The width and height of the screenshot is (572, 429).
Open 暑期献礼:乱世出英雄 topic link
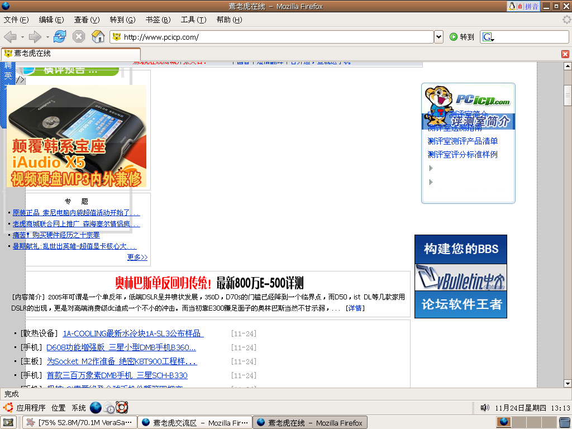point(74,246)
